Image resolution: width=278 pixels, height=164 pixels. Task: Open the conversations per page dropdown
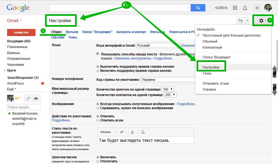[x=168, y=90]
